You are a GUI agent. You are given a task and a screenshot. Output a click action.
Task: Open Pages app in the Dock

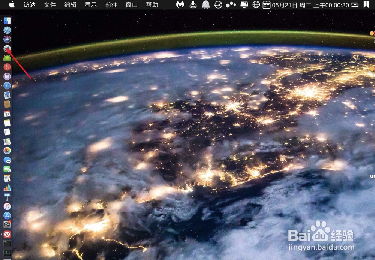click(7, 178)
